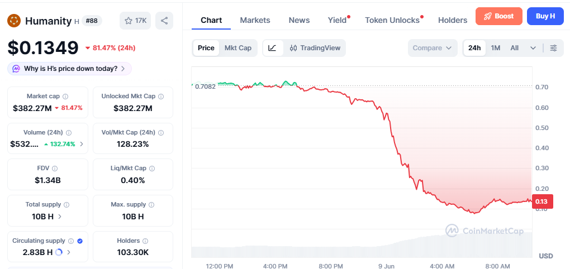
Task: Click the 0.40% Liq/Mkt Cap value
Action: click(132, 180)
